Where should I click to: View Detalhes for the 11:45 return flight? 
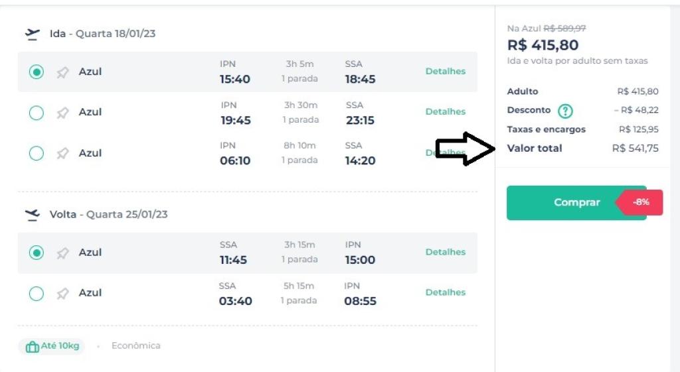pos(445,252)
